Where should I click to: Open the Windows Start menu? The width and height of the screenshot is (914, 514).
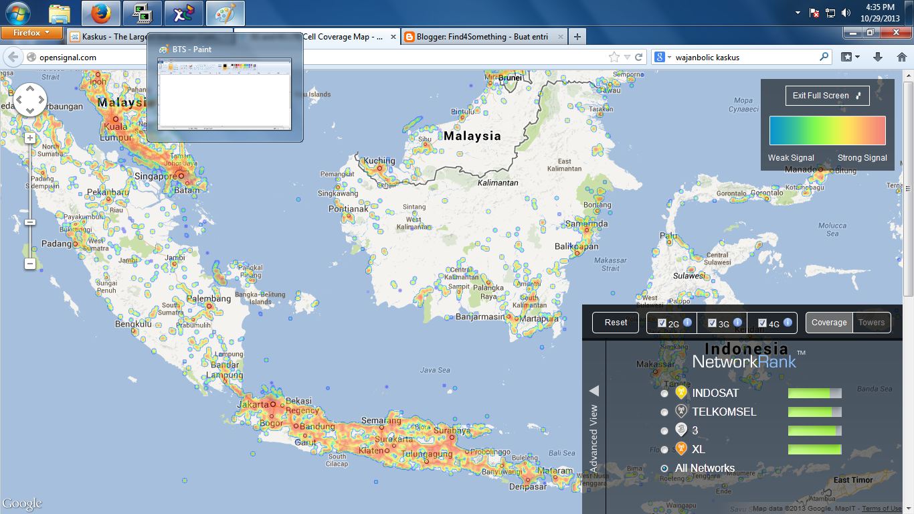17,13
